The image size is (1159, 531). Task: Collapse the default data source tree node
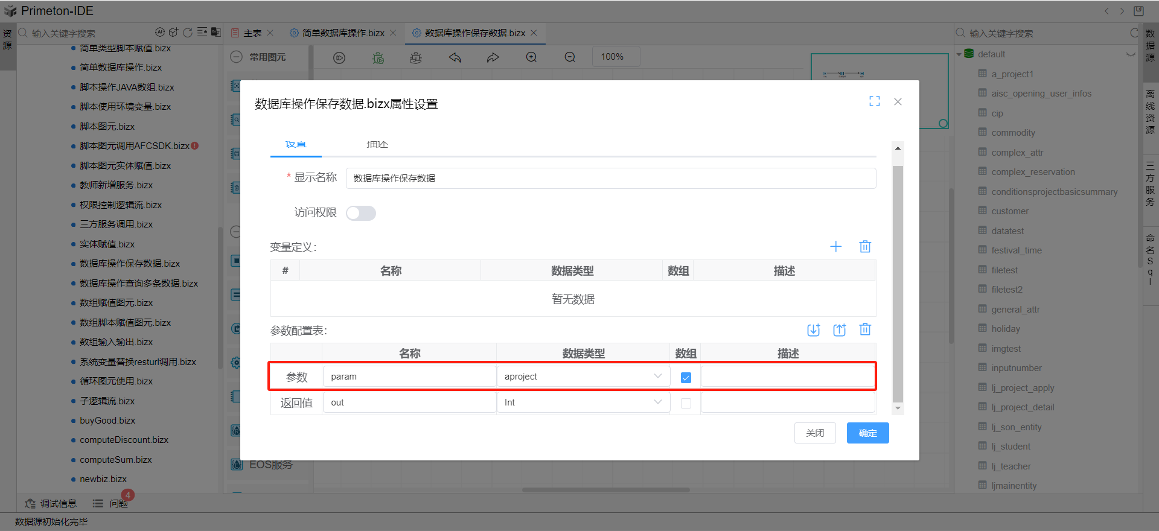click(x=959, y=54)
